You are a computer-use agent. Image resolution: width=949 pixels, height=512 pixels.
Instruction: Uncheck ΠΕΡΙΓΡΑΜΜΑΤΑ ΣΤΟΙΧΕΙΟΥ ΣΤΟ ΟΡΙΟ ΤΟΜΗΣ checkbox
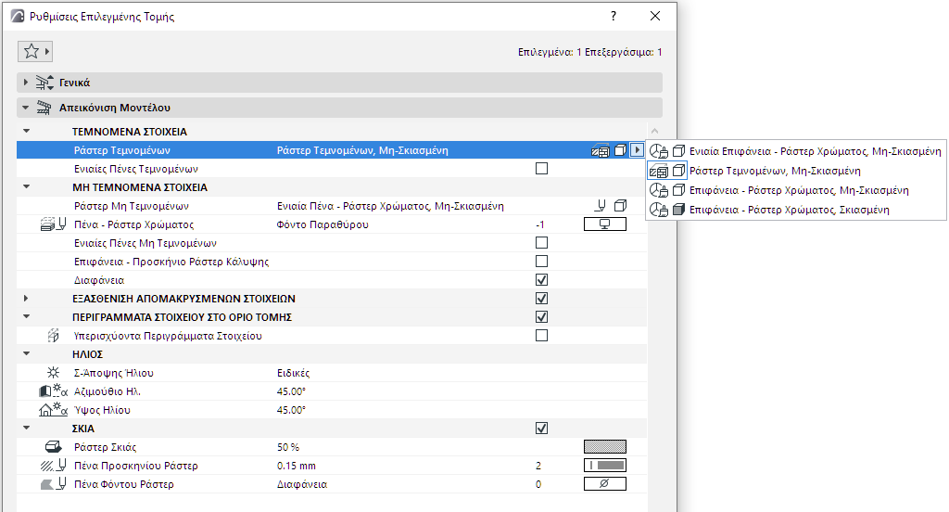click(541, 317)
